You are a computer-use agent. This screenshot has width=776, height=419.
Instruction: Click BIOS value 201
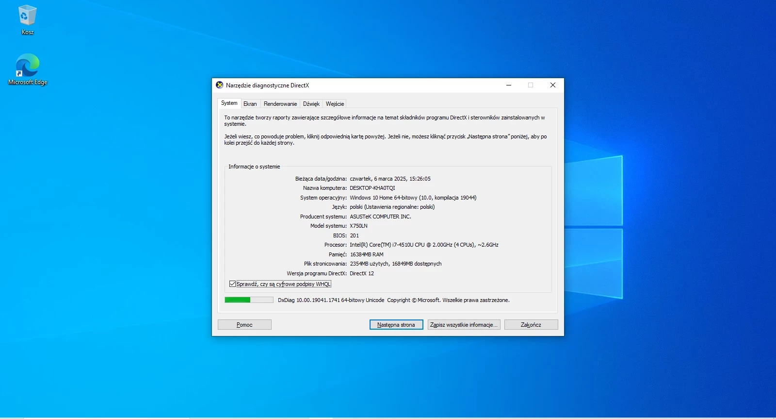355,235
